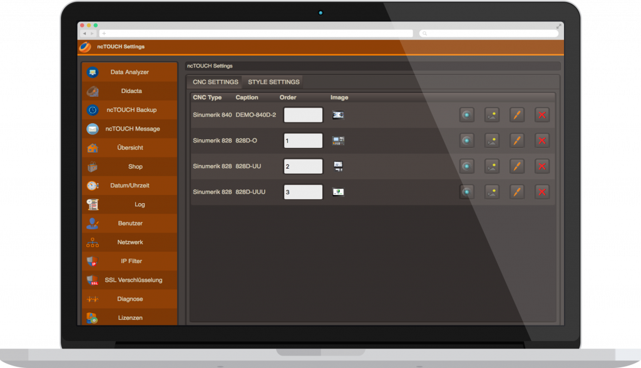Screen dimensions: 641x368
Task: Delete the 828D-O entry
Action: pos(542,141)
